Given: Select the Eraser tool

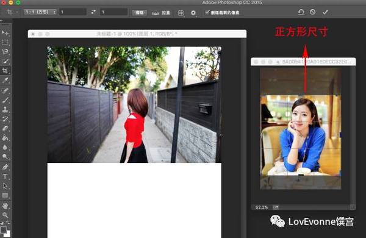Looking at the screenshot, I should 5,128.
